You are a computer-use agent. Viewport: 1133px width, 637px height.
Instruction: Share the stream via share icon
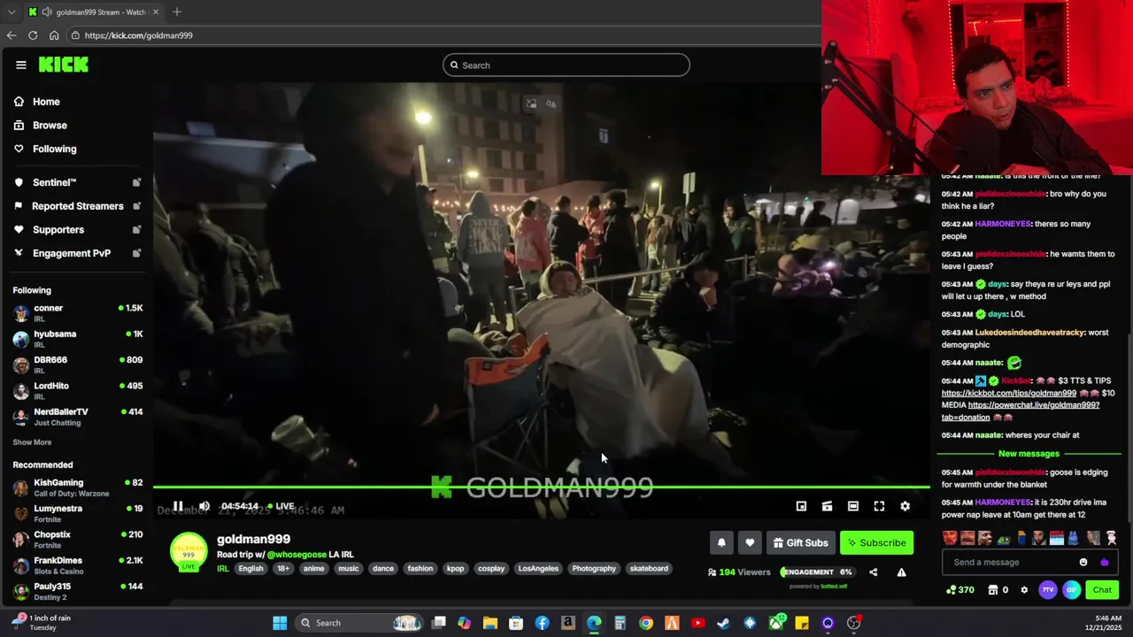click(873, 572)
